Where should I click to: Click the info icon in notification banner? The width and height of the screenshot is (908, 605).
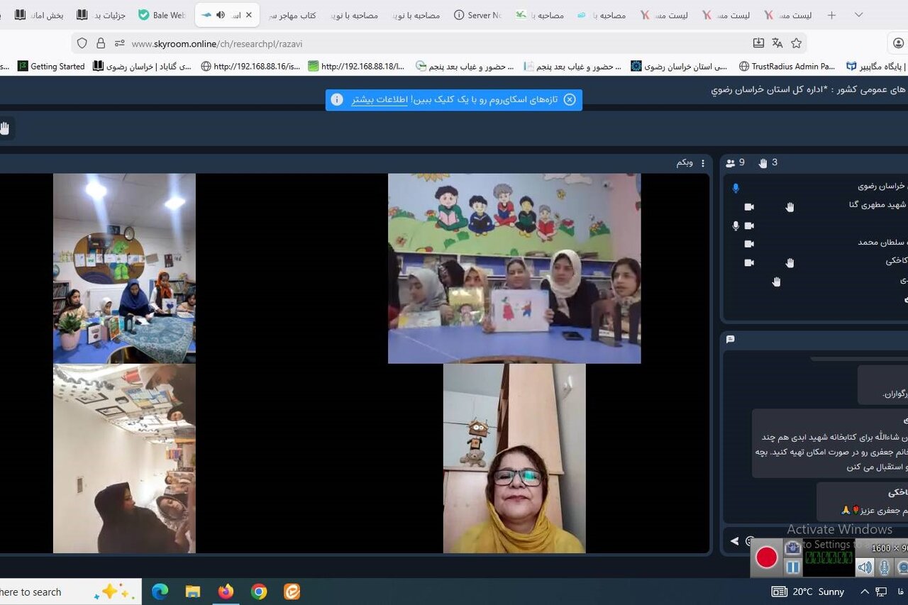(x=337, y=100)
